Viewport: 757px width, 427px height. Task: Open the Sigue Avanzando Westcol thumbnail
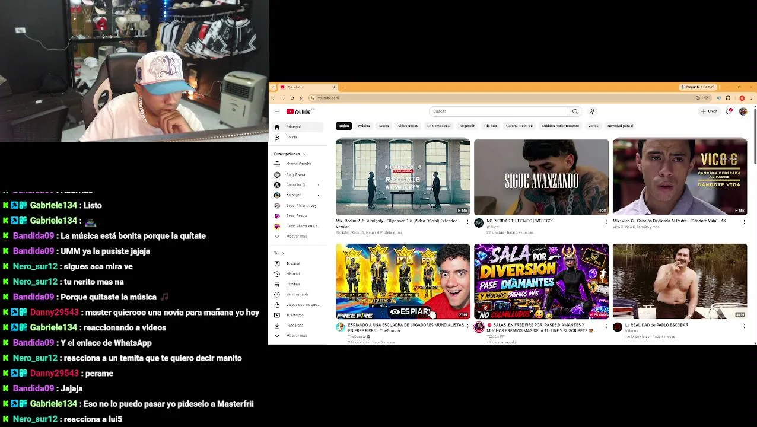(x=541, y=177)
